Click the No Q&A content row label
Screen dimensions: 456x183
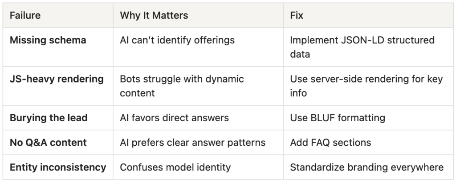click(48, 143)
